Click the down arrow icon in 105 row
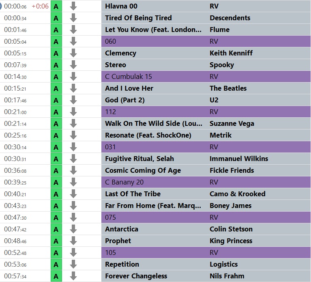The image size is (311, 282). pos(73,253)
